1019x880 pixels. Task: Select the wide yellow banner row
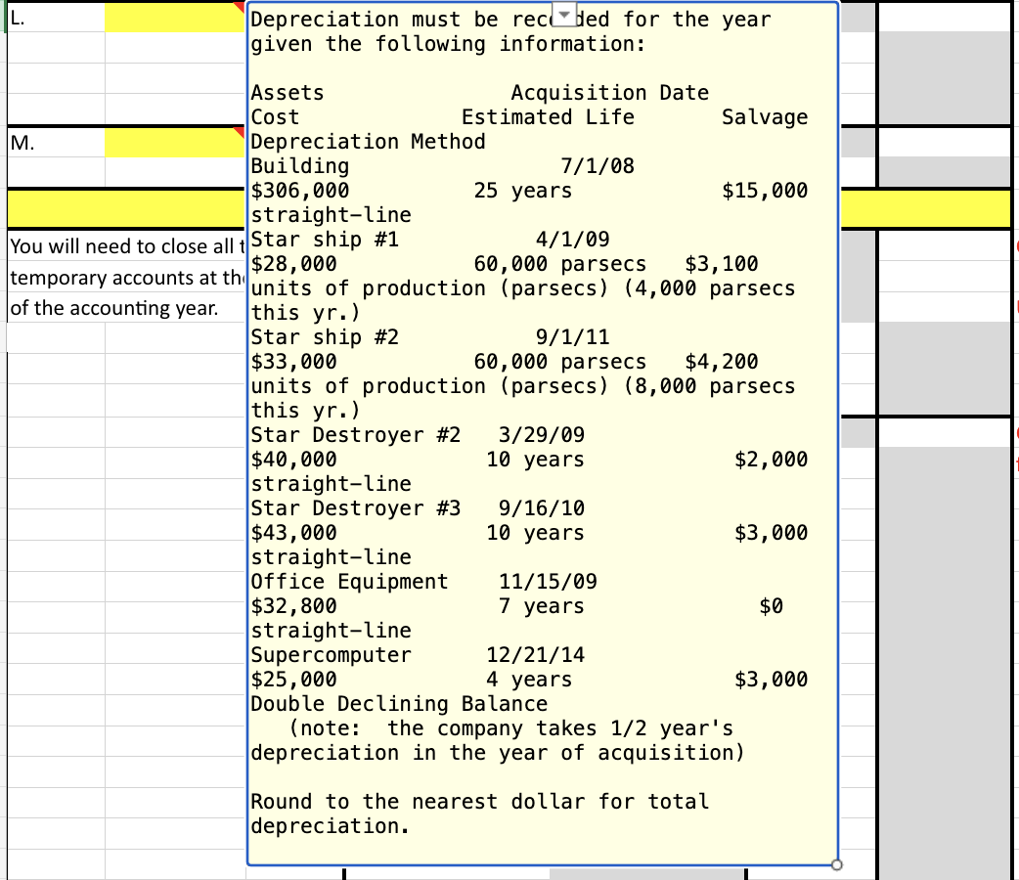122,208
